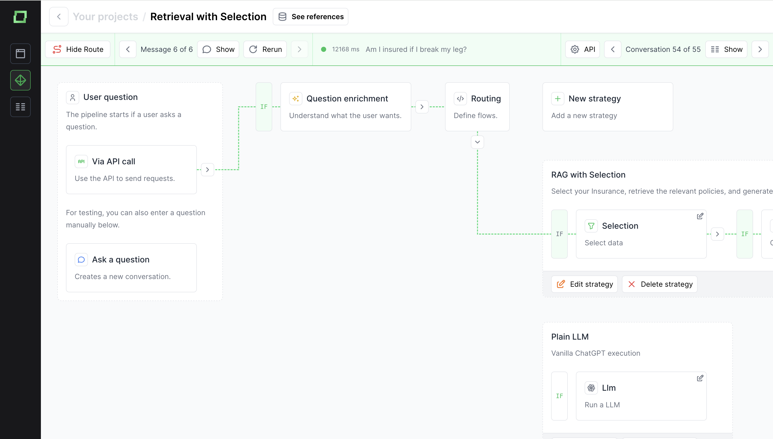This screenshot has height=439, width=773.
Task: Click the Question enrichment sparkle icon
Action: click(x=295, y=99)
